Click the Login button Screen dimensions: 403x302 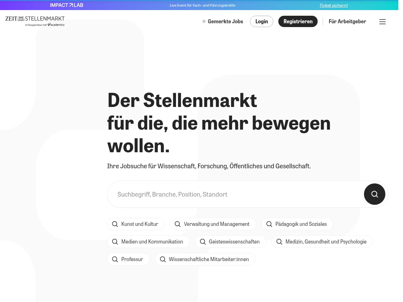pyautogui.click(x=262, y=21)
